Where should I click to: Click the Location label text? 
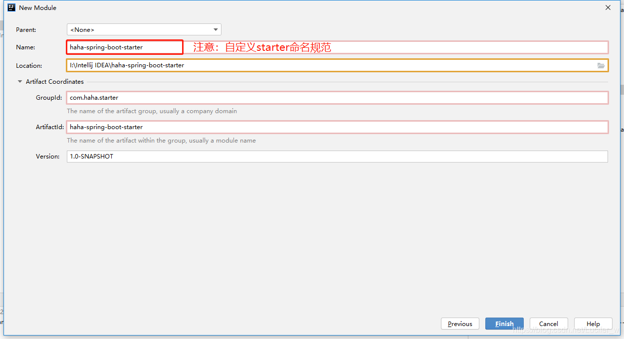[29, 65]
